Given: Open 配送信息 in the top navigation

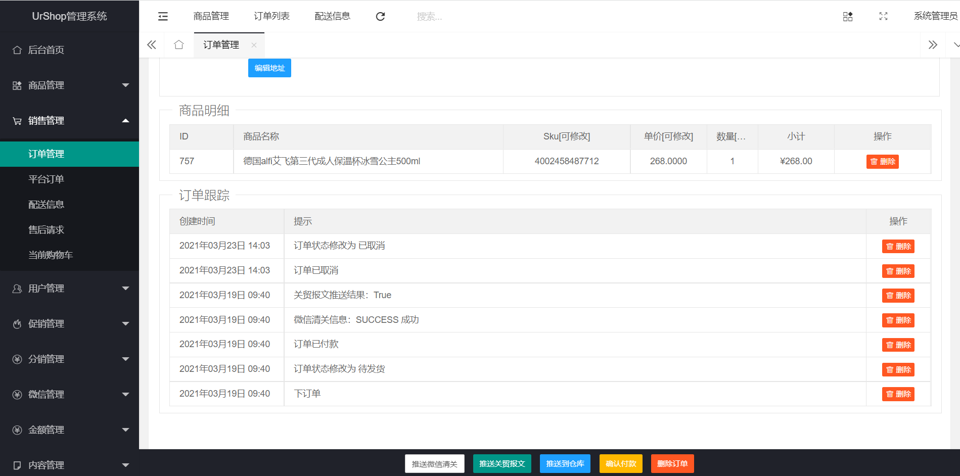Looking at the screenshot, I should click(332, 17).
